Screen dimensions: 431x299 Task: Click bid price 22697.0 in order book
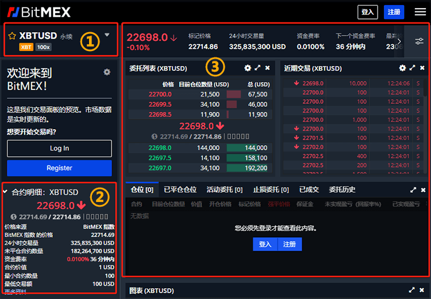click(x=160, y=168)
